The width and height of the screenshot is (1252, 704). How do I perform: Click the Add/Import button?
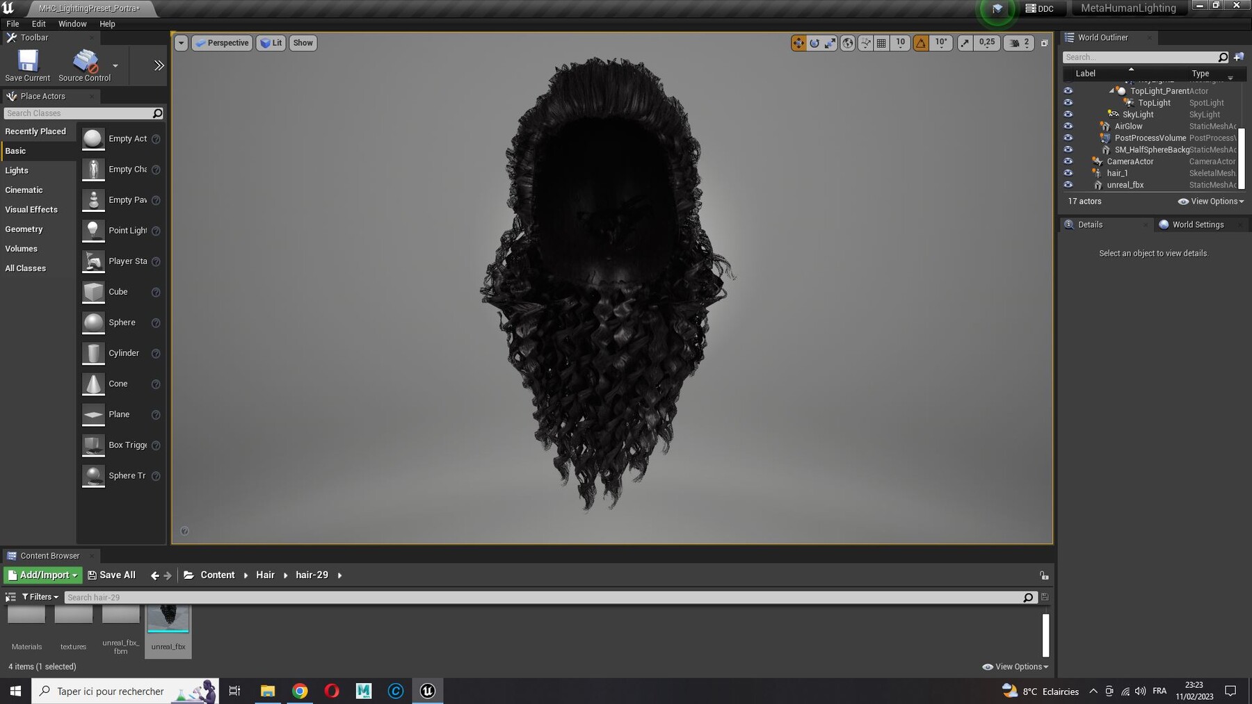coord(43,575)
